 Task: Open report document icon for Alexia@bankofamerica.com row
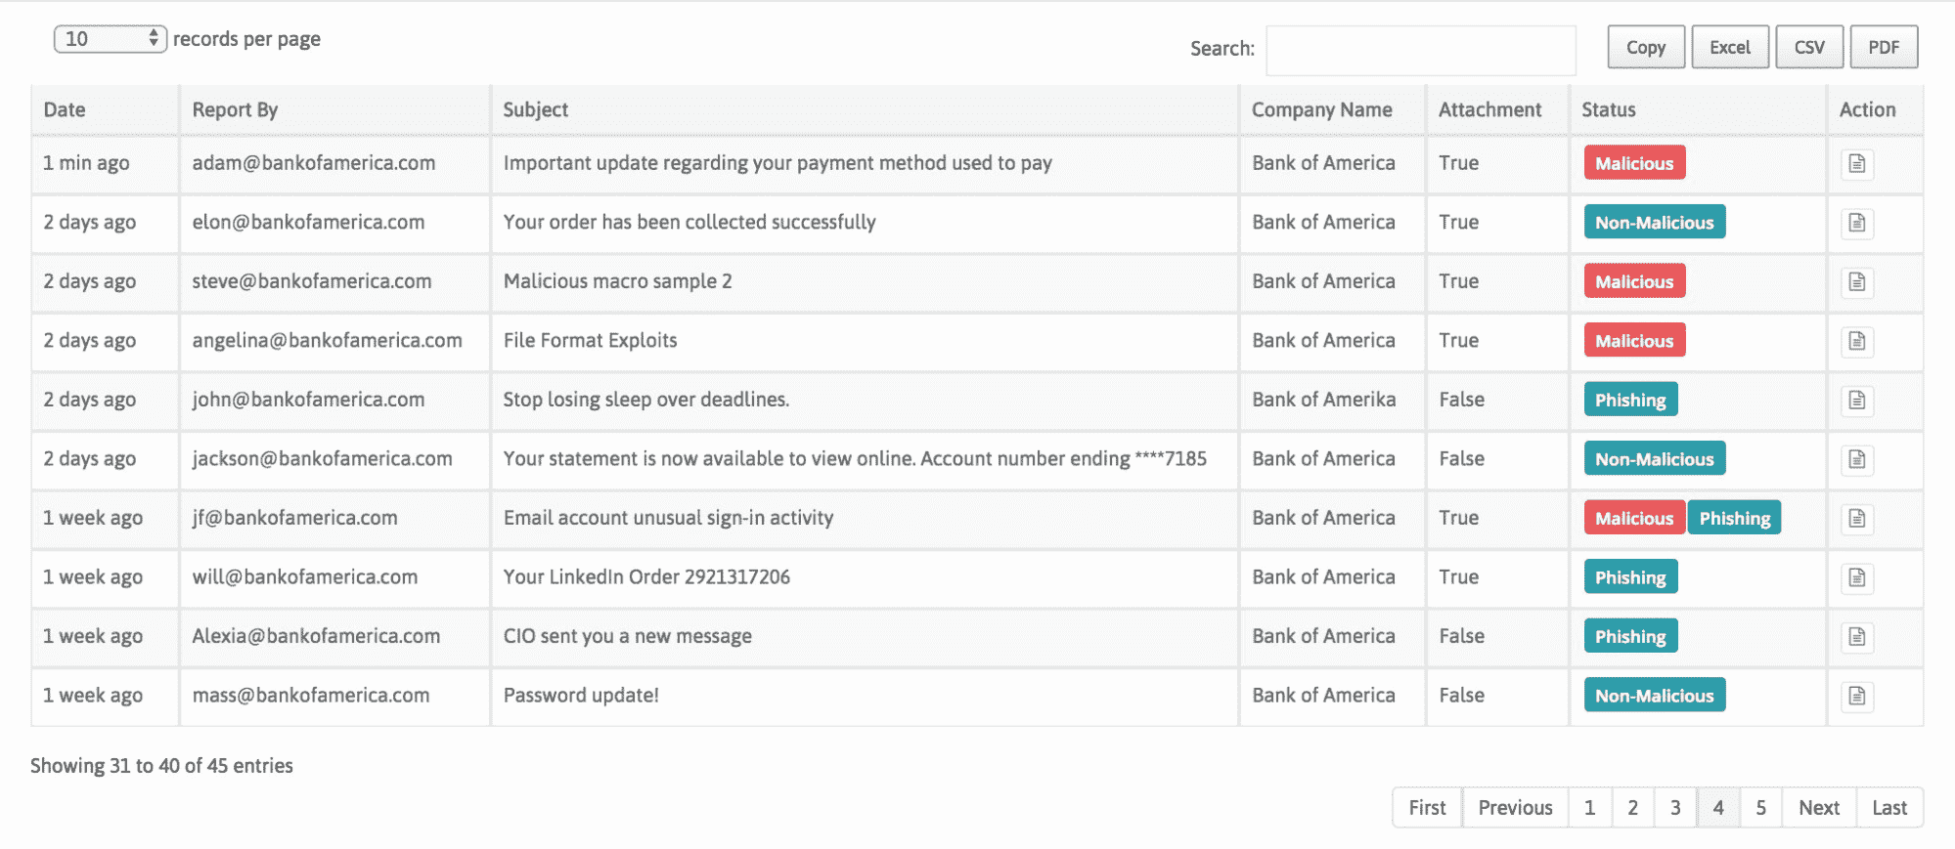pos(1856,637)
